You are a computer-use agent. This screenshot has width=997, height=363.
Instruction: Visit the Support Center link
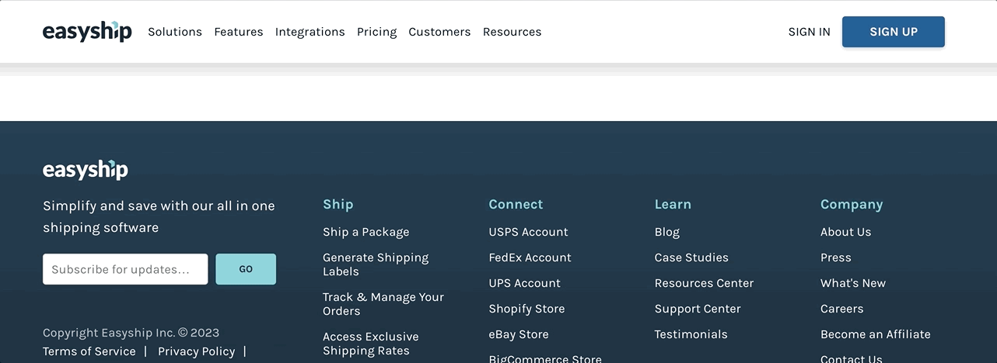coord(698,309)
